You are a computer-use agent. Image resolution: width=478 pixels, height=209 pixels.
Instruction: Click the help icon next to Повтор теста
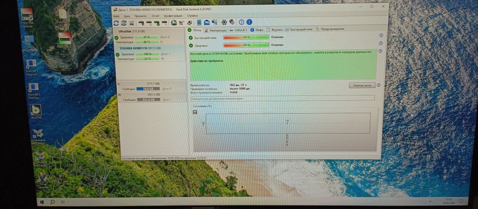(x=379, y=85)
